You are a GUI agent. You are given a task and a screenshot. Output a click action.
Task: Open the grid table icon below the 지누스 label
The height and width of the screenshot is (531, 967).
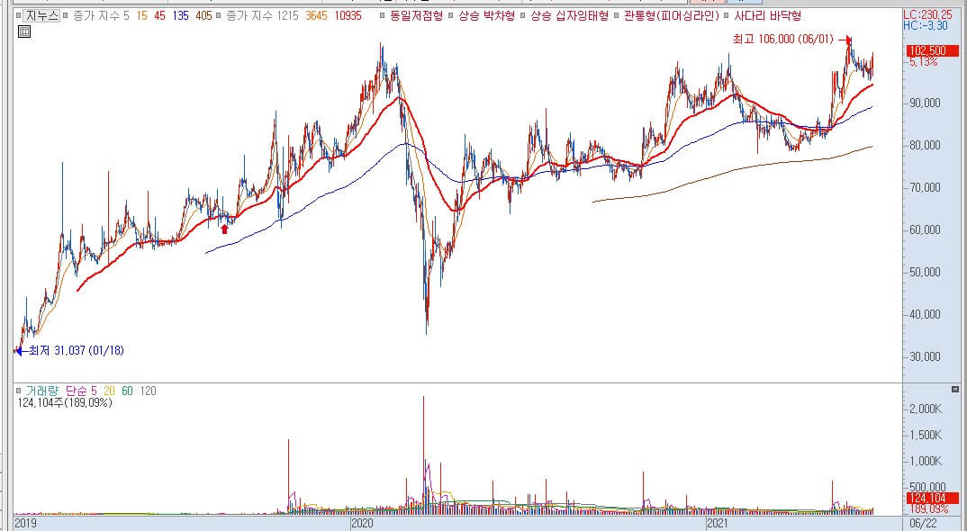pyautogui.click(x=24, y=31)
